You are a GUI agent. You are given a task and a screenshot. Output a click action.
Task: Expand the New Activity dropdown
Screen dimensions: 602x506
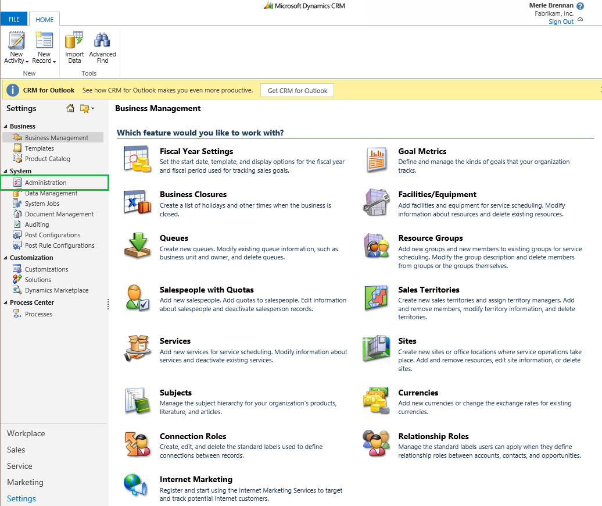pos(27,61)
